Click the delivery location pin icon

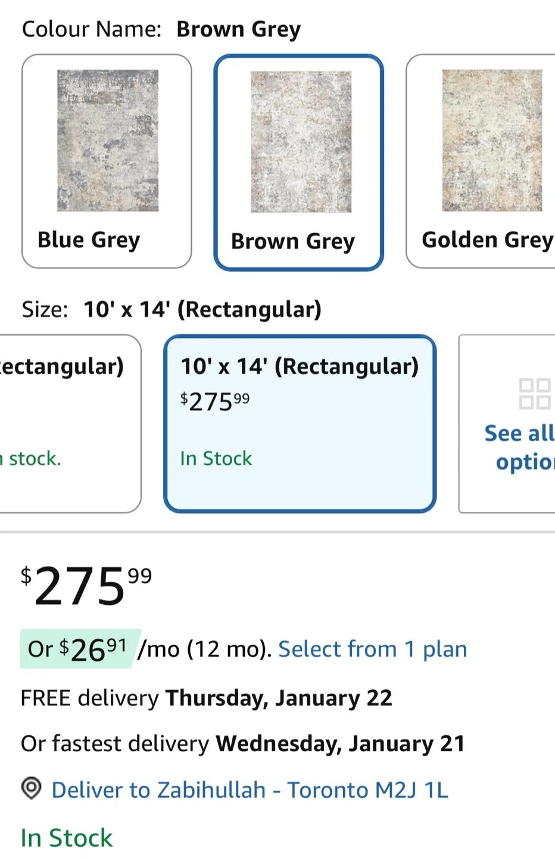(x=31, y=788)
